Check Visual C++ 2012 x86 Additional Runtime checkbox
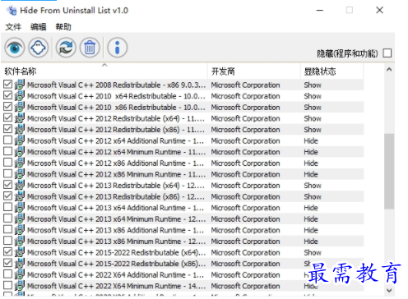This screenshot has height=299, width=408. pos(7,163)
